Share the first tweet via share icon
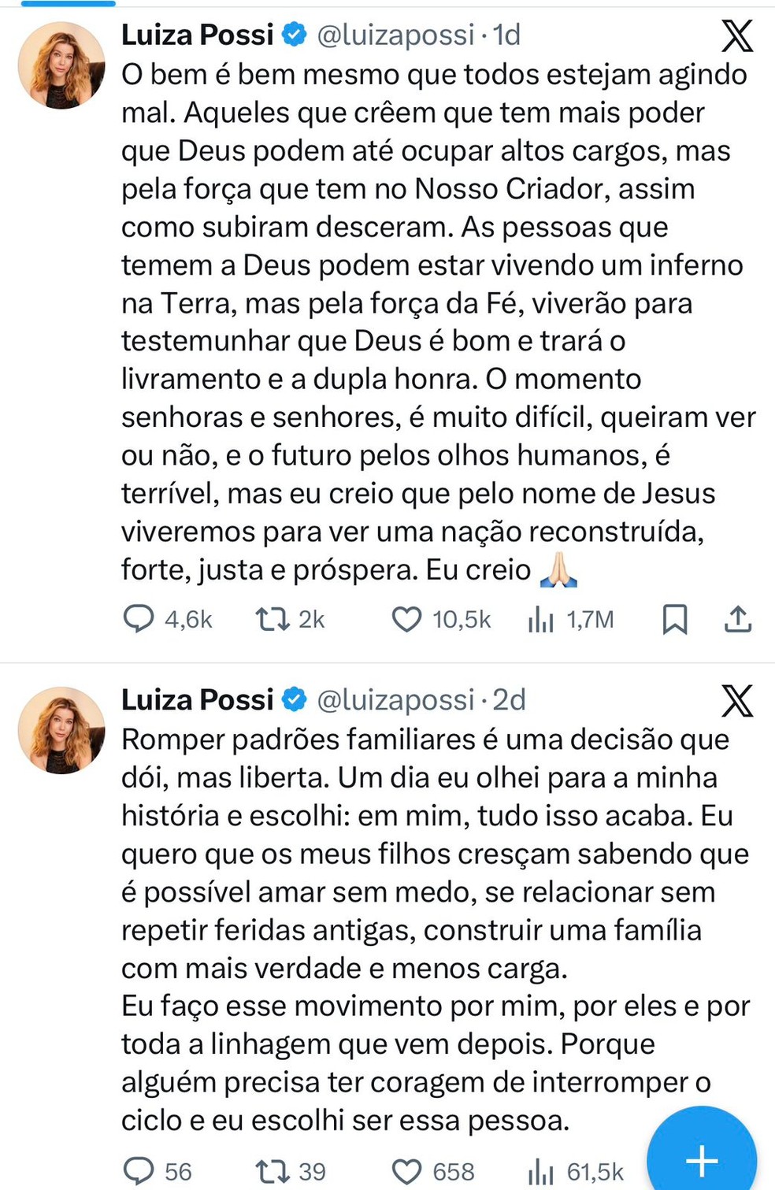Image resolution: width=775 pixels, height=1190 pixels. [x=738, y=619]
